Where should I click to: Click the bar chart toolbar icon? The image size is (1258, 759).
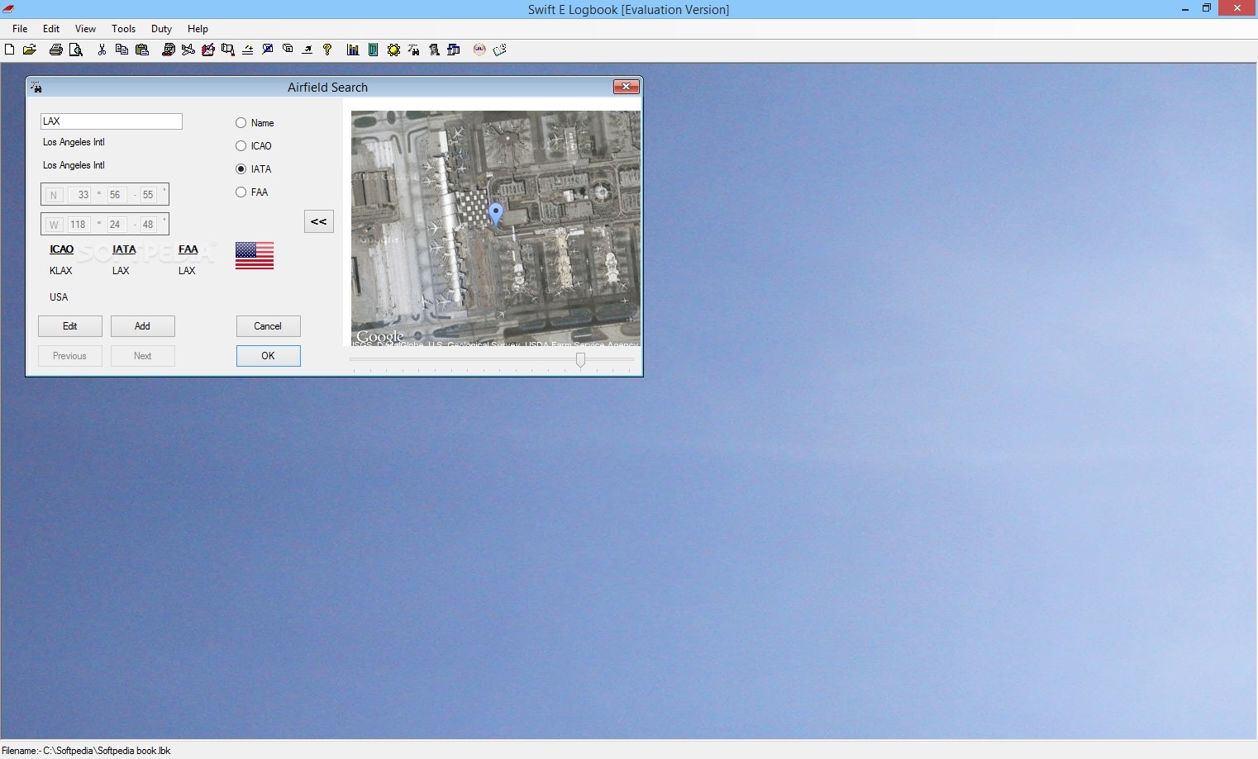tap(353, 50)
